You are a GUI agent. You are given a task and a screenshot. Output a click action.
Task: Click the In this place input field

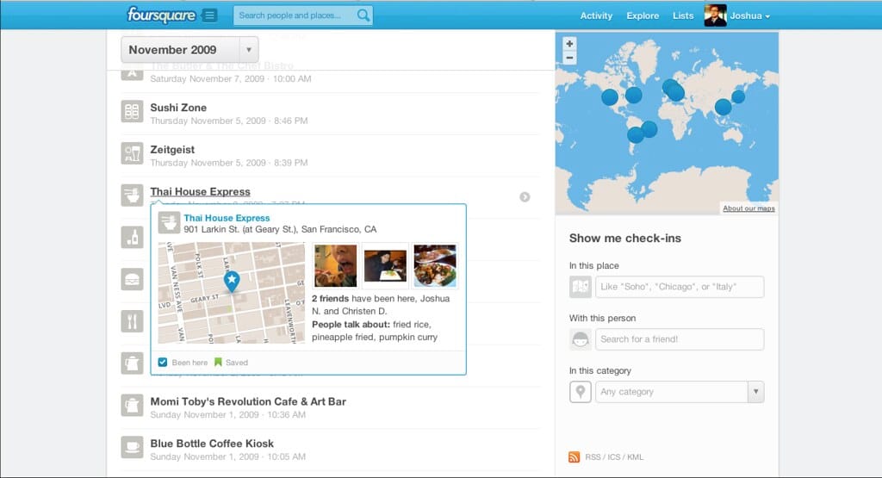pyautogui.click(x=680, y=287)
